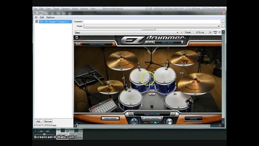Click the memory usage display
Viewport: 259px width, 146px height.
pos(193,119)
